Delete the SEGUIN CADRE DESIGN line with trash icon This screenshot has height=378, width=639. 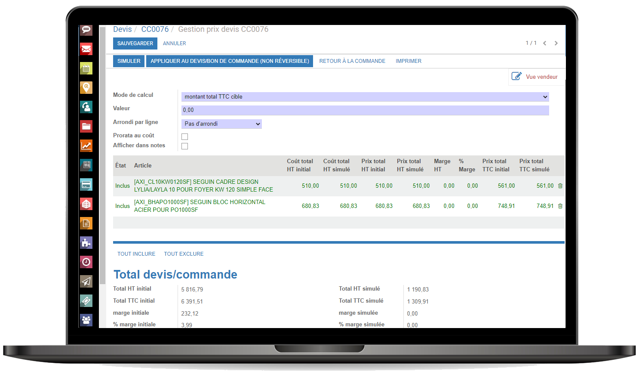pos(560,186)
